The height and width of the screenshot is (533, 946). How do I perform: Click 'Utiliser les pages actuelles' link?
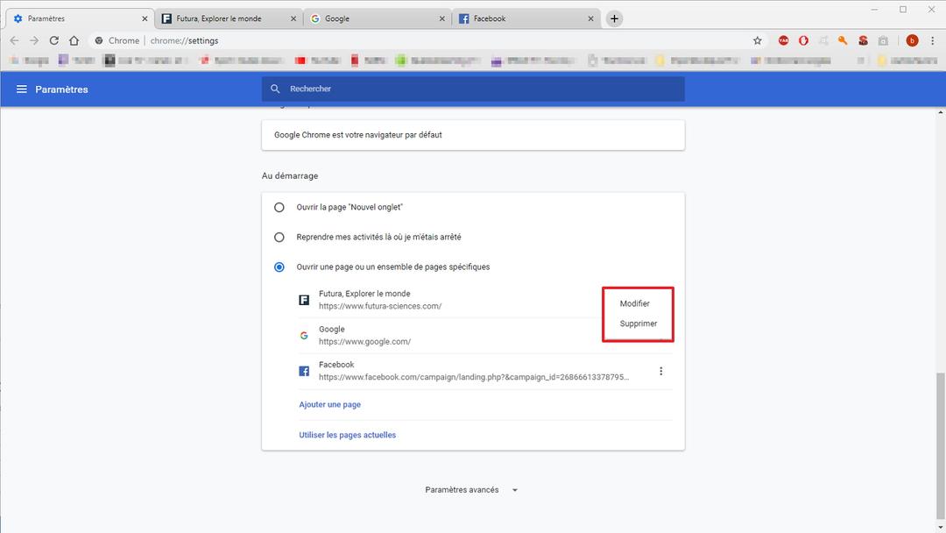(348, 435)
